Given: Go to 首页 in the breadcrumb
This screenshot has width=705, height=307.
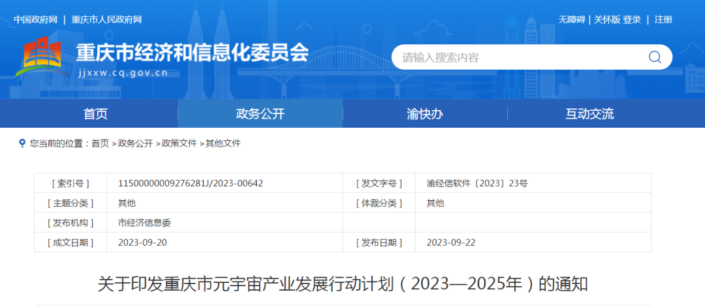Looking at the screenshot, I should [101, 143].
